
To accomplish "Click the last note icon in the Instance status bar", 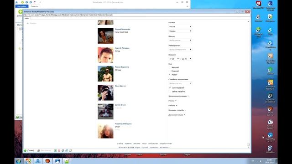I will click(70, 151).
